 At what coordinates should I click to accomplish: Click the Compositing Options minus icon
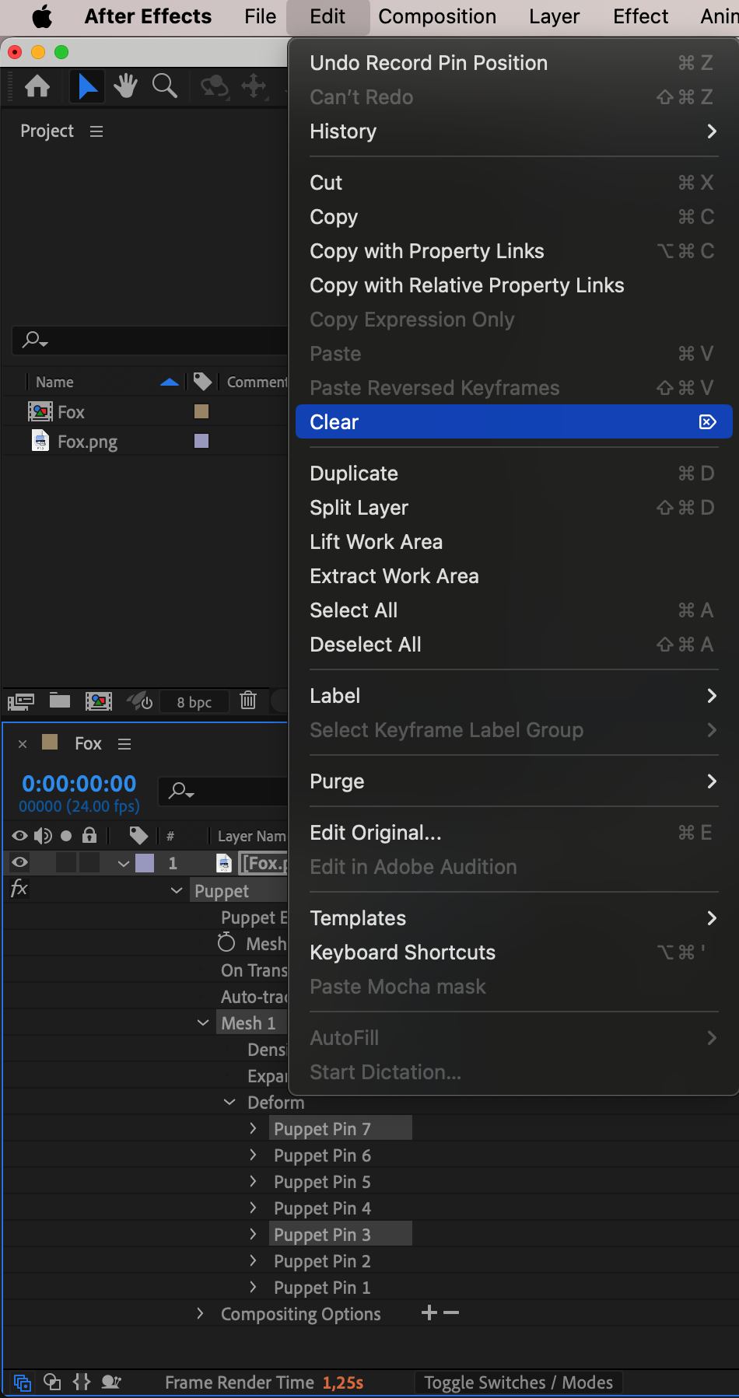(x=451, y=1312)
